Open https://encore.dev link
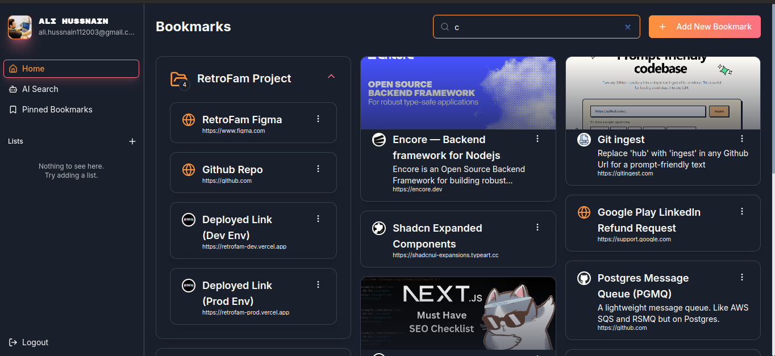This screenshot has width=775, height=356. [x=417, y=189]
